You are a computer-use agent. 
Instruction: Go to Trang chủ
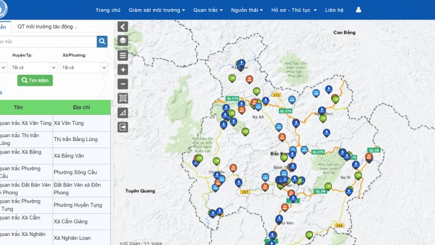tap(108, 10)
